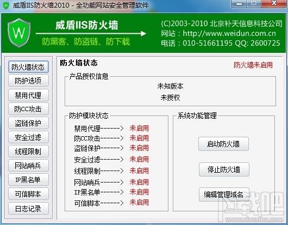Image resolution: width=288 pixels, height=225 pixels.
Task: Go to the 防CC攻击 settings
Action: pyautogui.click(x=28, y=109)
